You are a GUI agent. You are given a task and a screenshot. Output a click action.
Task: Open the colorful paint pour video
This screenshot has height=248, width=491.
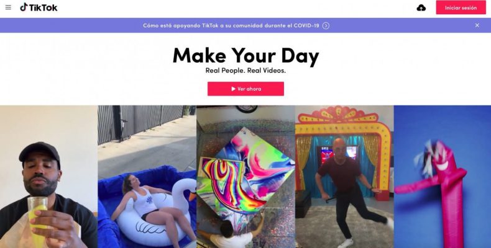click(245, 177)
